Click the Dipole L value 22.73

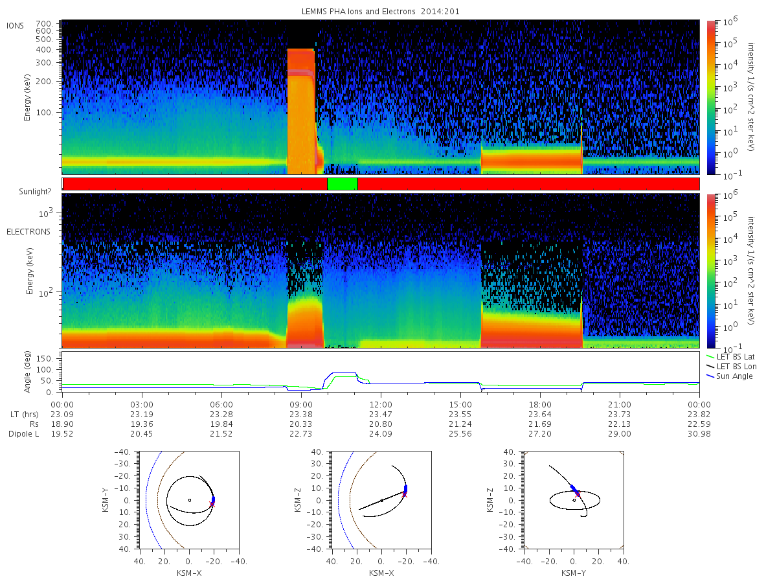click(301, 434)
